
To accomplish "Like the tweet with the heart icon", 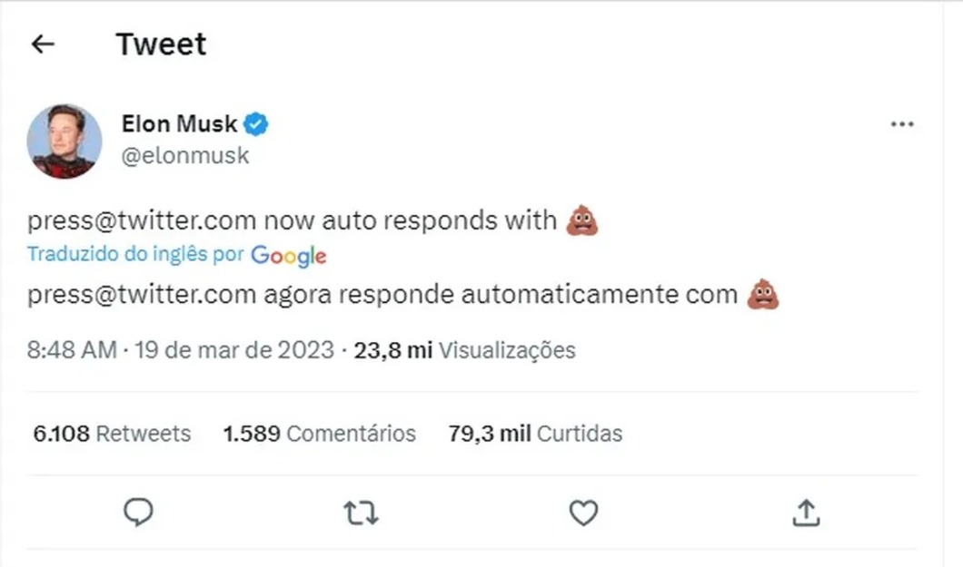I will (583, 513).
